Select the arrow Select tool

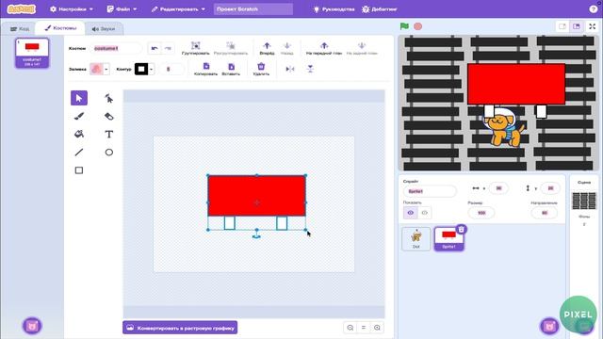click(x=79, y=98)
